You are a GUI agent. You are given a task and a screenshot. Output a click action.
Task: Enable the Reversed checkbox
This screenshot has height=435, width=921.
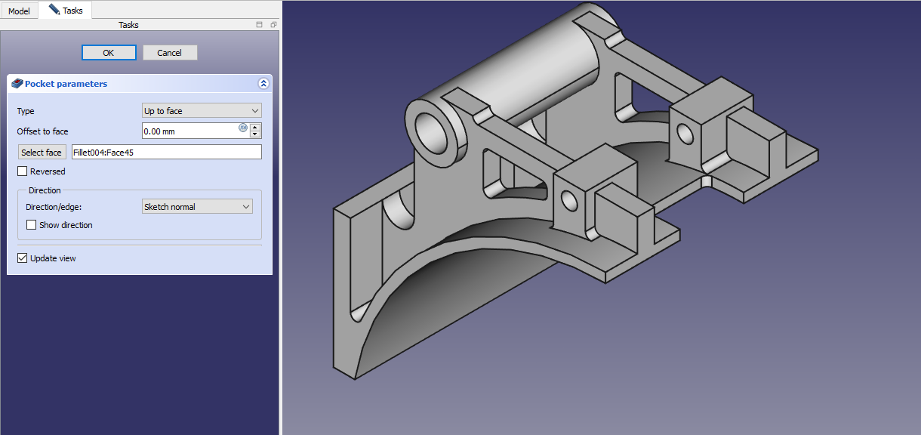click(22, 171)
